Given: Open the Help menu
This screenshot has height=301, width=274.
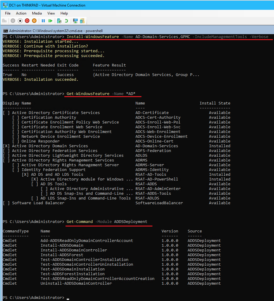Looking at the screenshot, I should coord(64,13).
